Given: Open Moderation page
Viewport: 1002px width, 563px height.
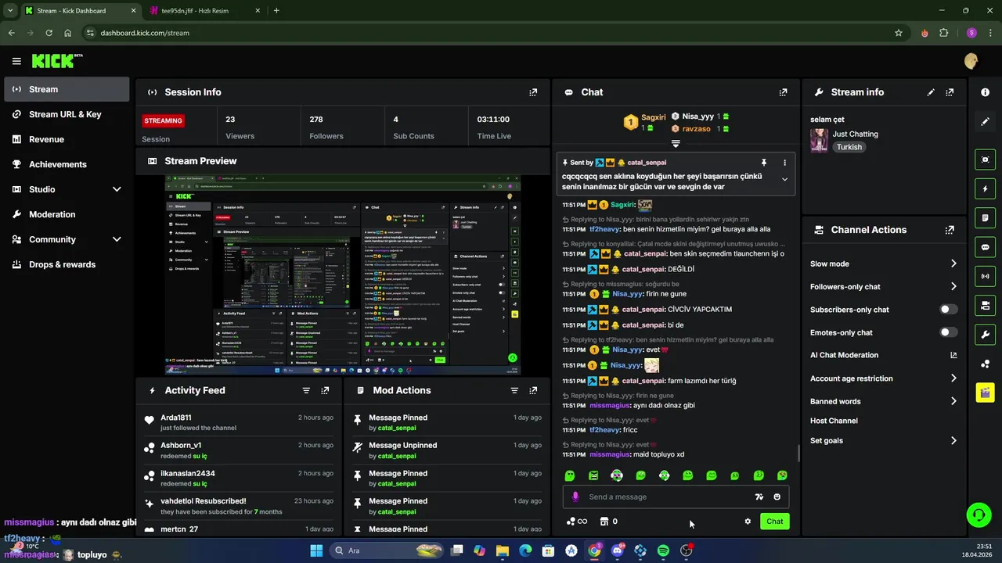Looking at the screenshot, I should point(67,214).
